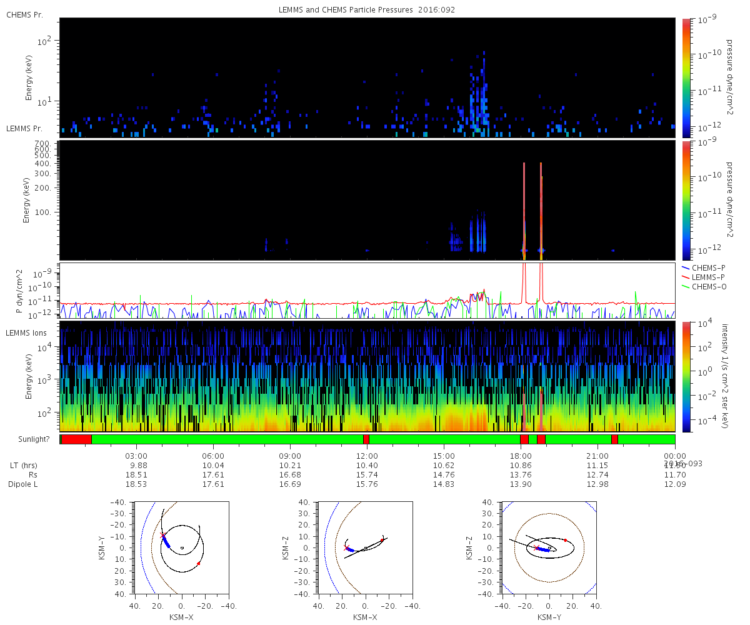Click the red X marker in the KSM-X/KSM-Y plot

[162, 536]
